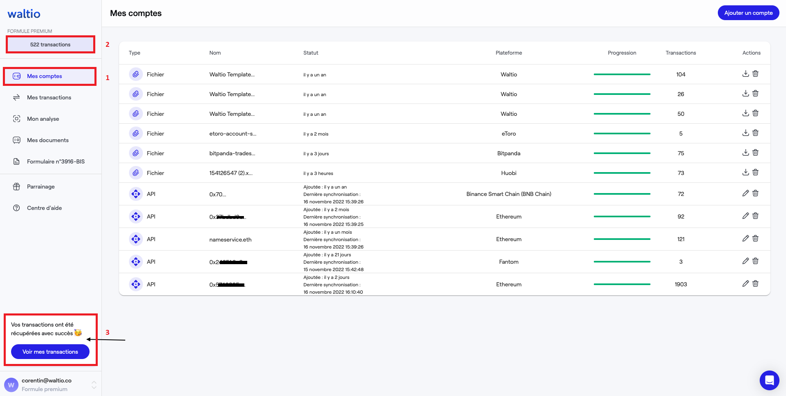
Task: Delete the eToro account row
Action: 756,133
